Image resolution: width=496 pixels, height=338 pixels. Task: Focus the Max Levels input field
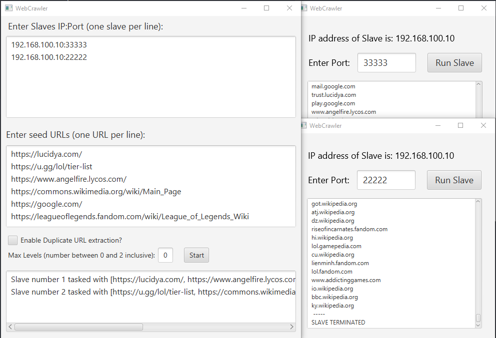coord(165,255)
